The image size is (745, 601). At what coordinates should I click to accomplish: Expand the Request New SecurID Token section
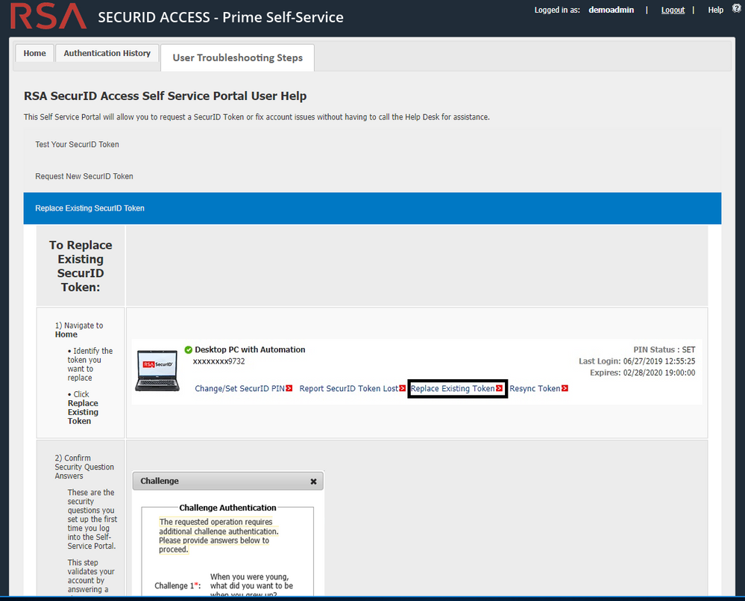84,176
